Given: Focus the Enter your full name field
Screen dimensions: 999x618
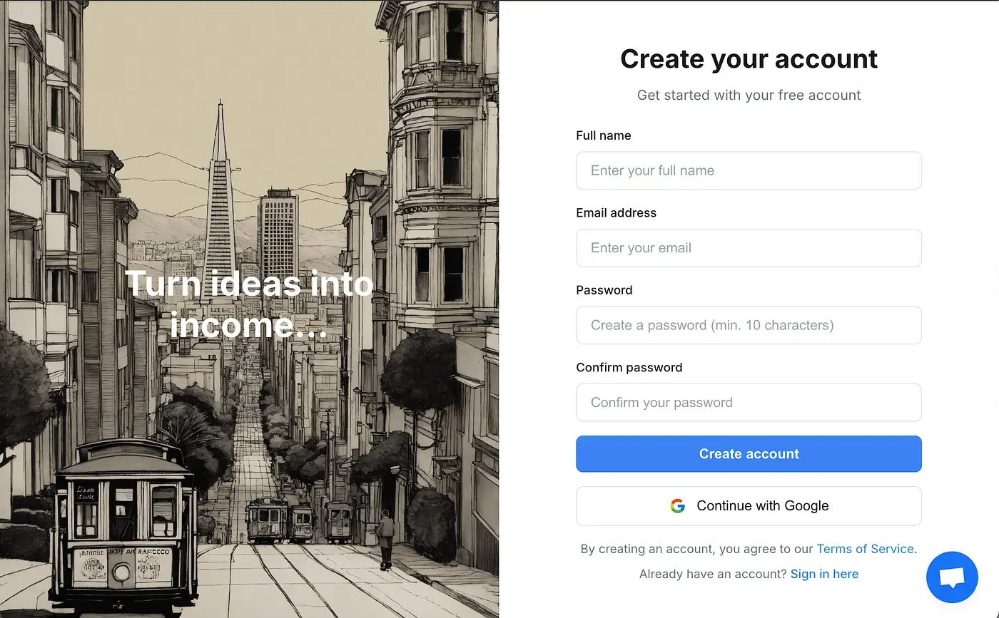Looking at the screenshot, I should pyautogui.click(x=749, y=170).
